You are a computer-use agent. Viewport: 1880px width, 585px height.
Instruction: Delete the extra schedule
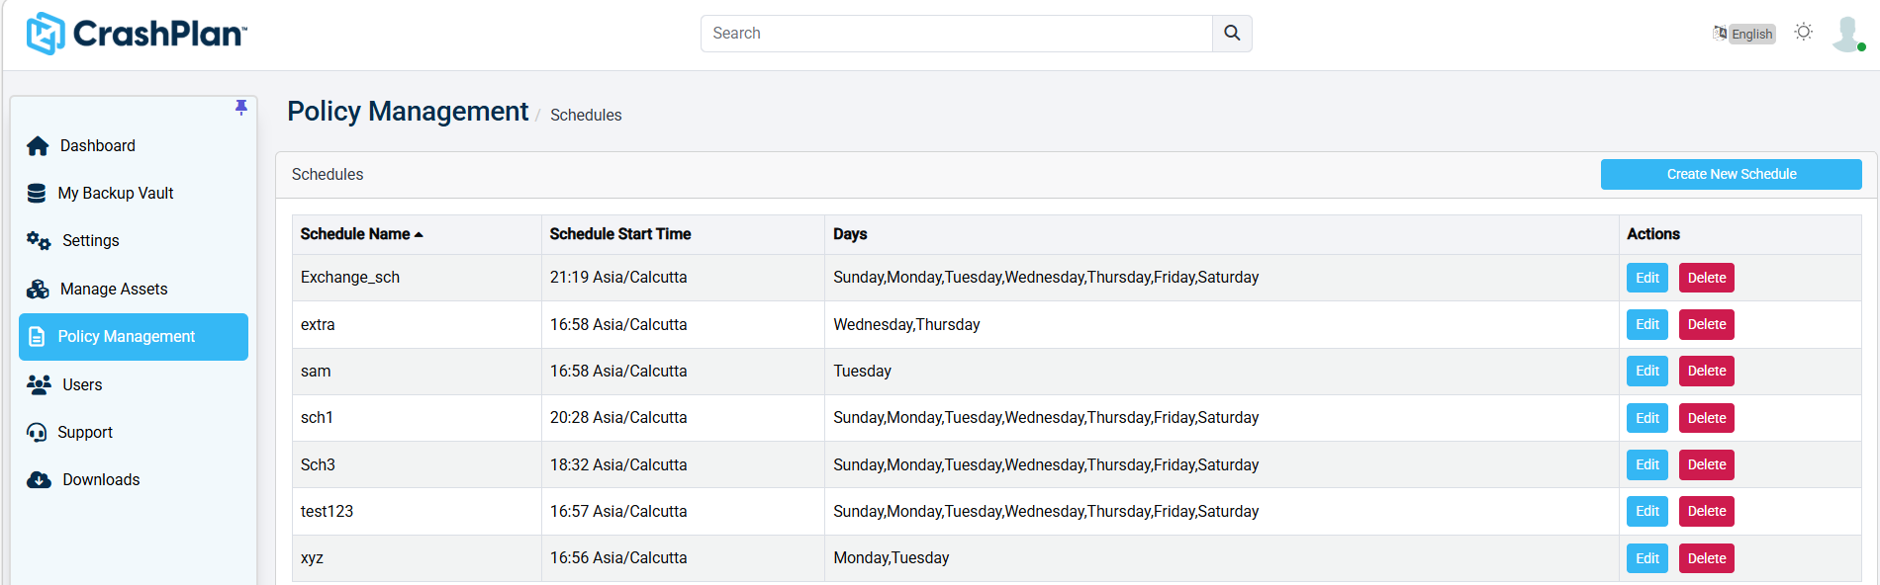1707,324
